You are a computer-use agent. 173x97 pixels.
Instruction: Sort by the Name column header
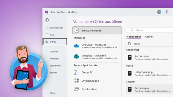(137, 44)
